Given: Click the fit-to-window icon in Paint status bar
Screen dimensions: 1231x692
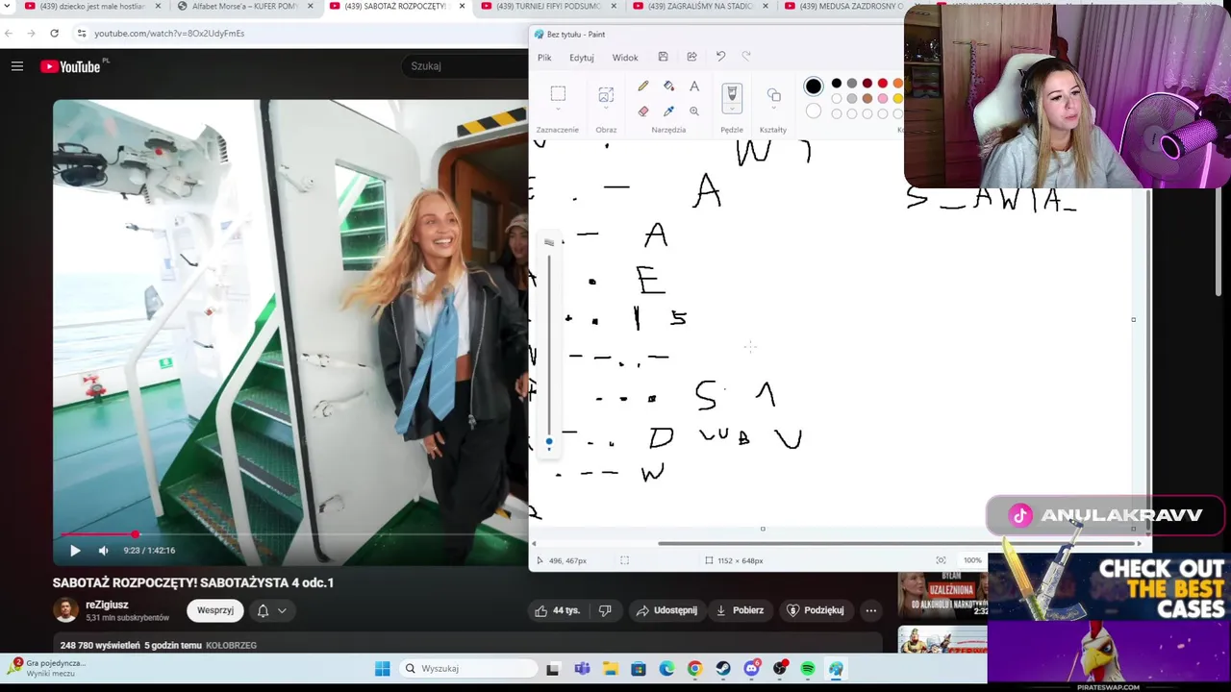Looking at the screenshot, I should 941,560.
